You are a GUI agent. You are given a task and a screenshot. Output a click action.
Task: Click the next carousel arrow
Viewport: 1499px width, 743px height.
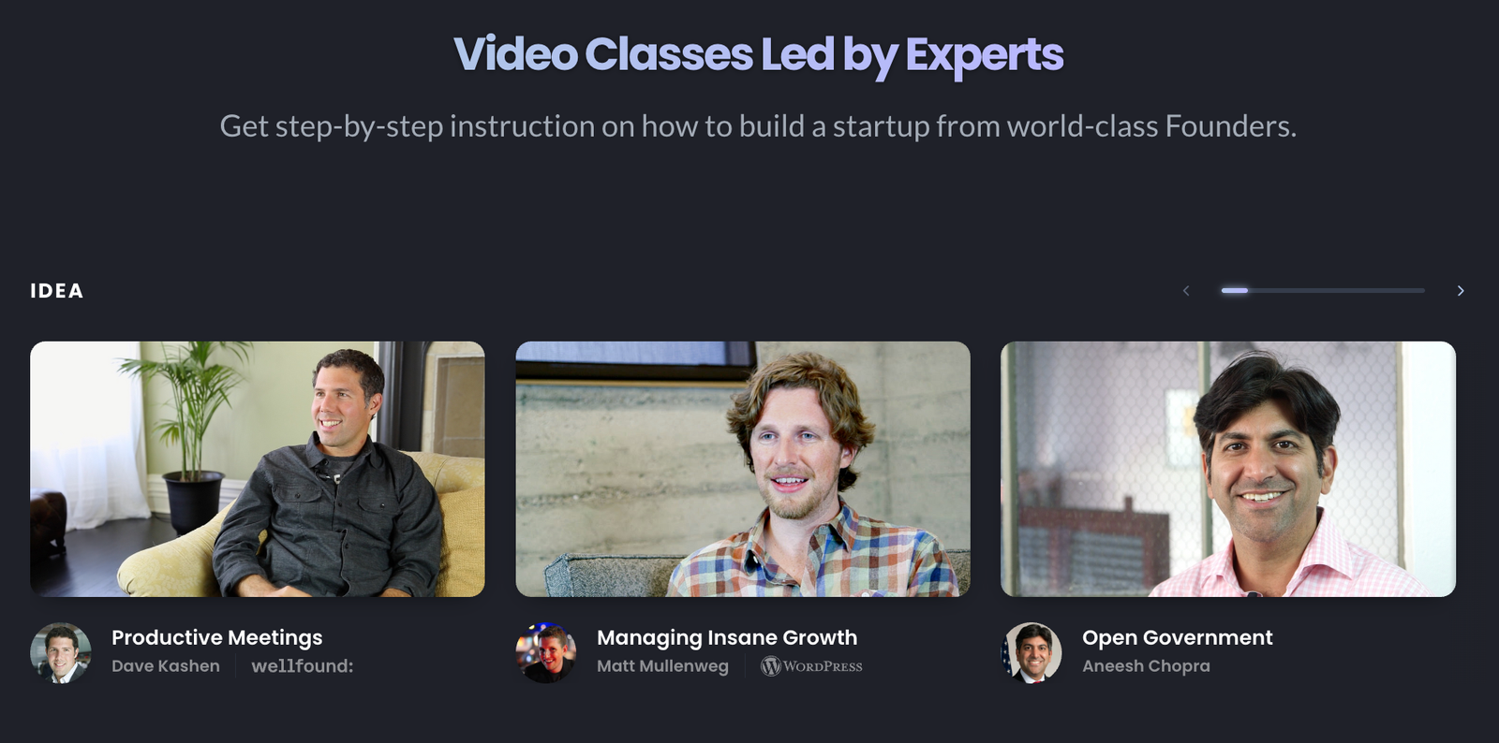pos(1460,291)
